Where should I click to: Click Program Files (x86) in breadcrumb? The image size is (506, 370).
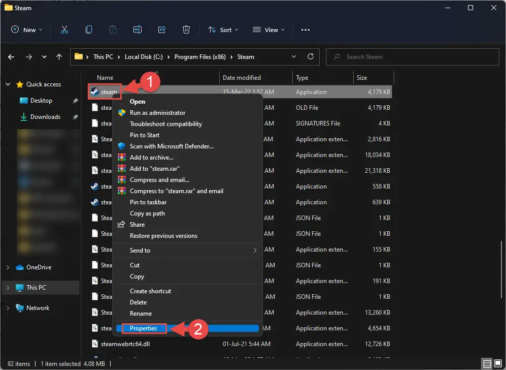click(x=200, y=57)
